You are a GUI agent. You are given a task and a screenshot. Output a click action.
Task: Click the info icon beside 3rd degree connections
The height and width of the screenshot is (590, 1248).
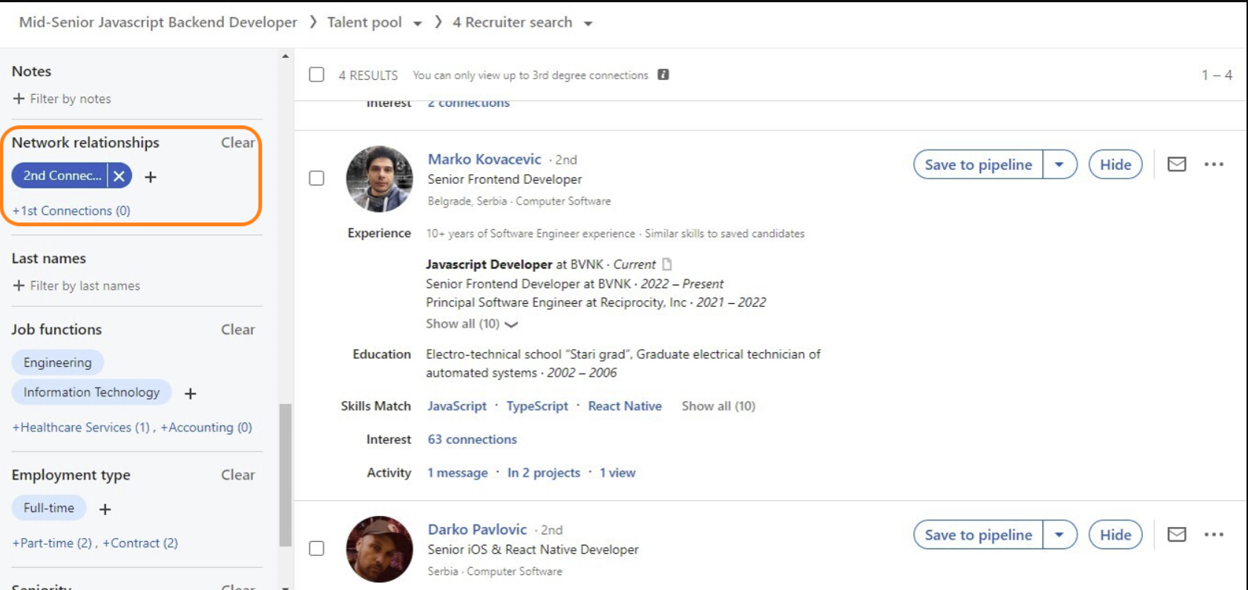click(663, 75)
